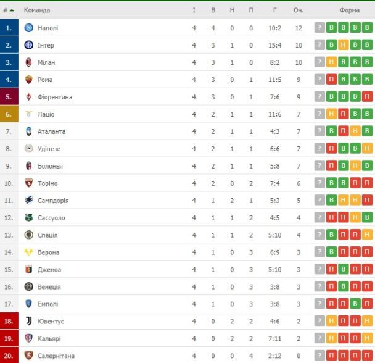Click the Milan club crest
This screenshot has height=363, width=375.
coord(28,62)
